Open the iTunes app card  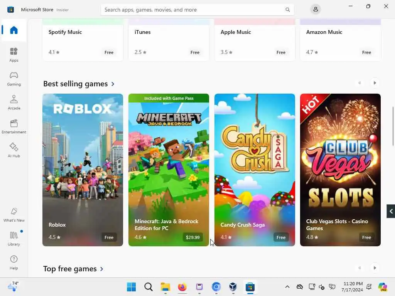(x=169, y=40)
